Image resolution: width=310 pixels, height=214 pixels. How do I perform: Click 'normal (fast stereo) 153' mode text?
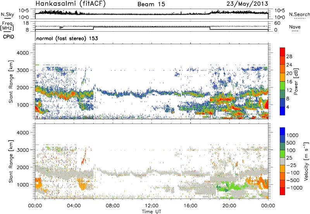(x=67, y=38)
